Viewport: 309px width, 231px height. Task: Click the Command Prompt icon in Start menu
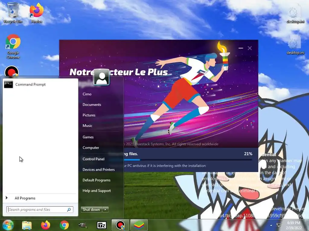[8, 85]
